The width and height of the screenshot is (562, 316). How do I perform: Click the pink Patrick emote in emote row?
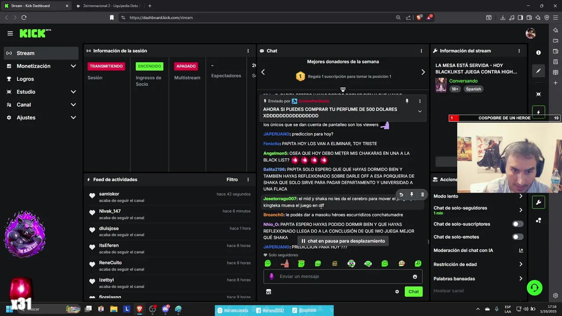pyautogui.click(x=285, y=263)
